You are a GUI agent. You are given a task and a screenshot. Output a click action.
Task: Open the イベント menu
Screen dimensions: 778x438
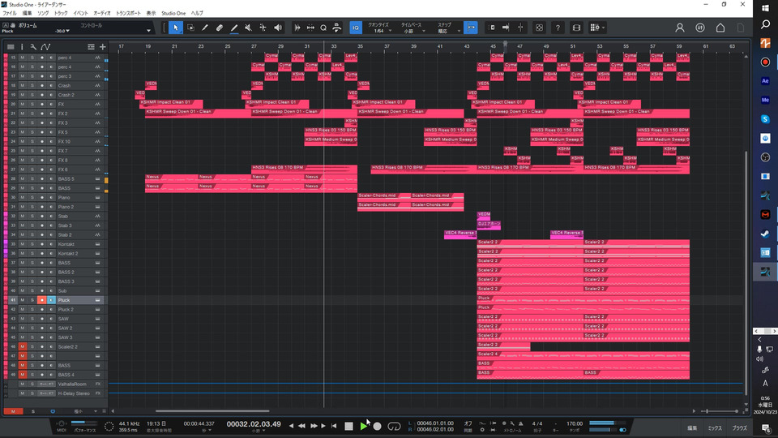point(81,14)
